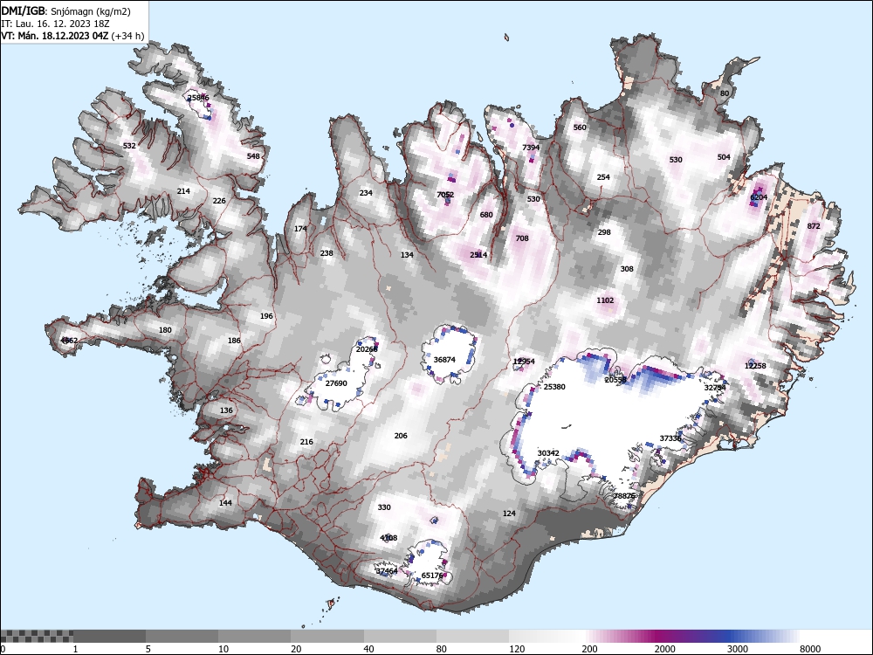873x655 pixels.
Task: Click the map value 7394
Action: point(531,148)
